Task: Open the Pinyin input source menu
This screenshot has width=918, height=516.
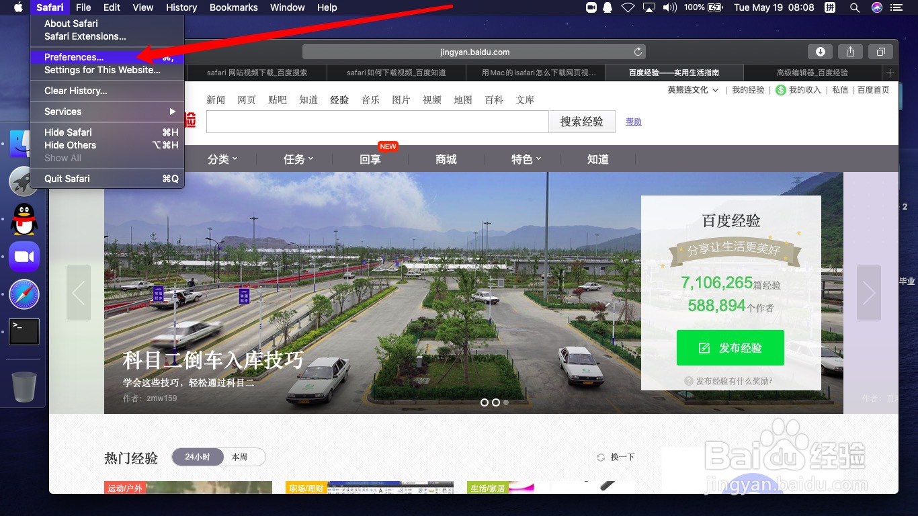Action: click(830, 7)
